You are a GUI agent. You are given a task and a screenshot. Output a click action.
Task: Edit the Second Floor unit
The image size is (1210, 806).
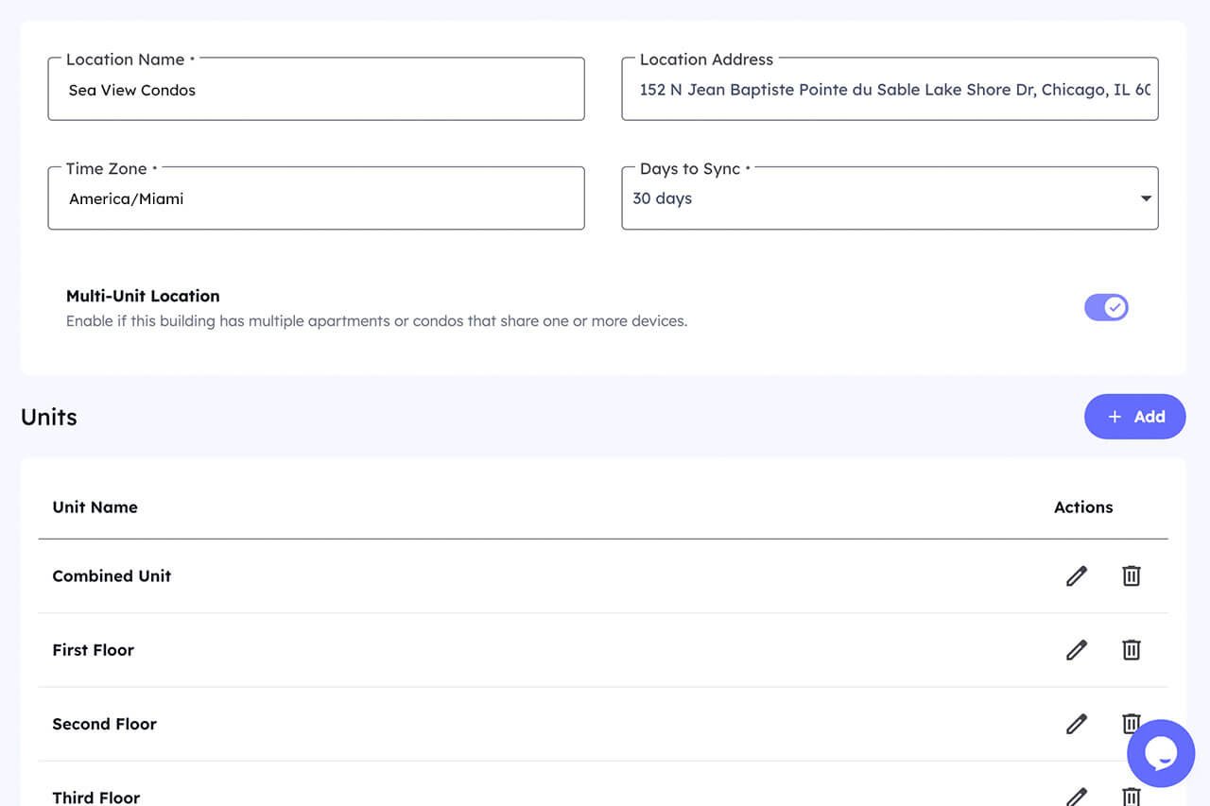coord(1076,724)
